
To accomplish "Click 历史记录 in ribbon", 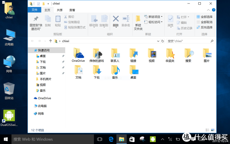I will (184, 28).
